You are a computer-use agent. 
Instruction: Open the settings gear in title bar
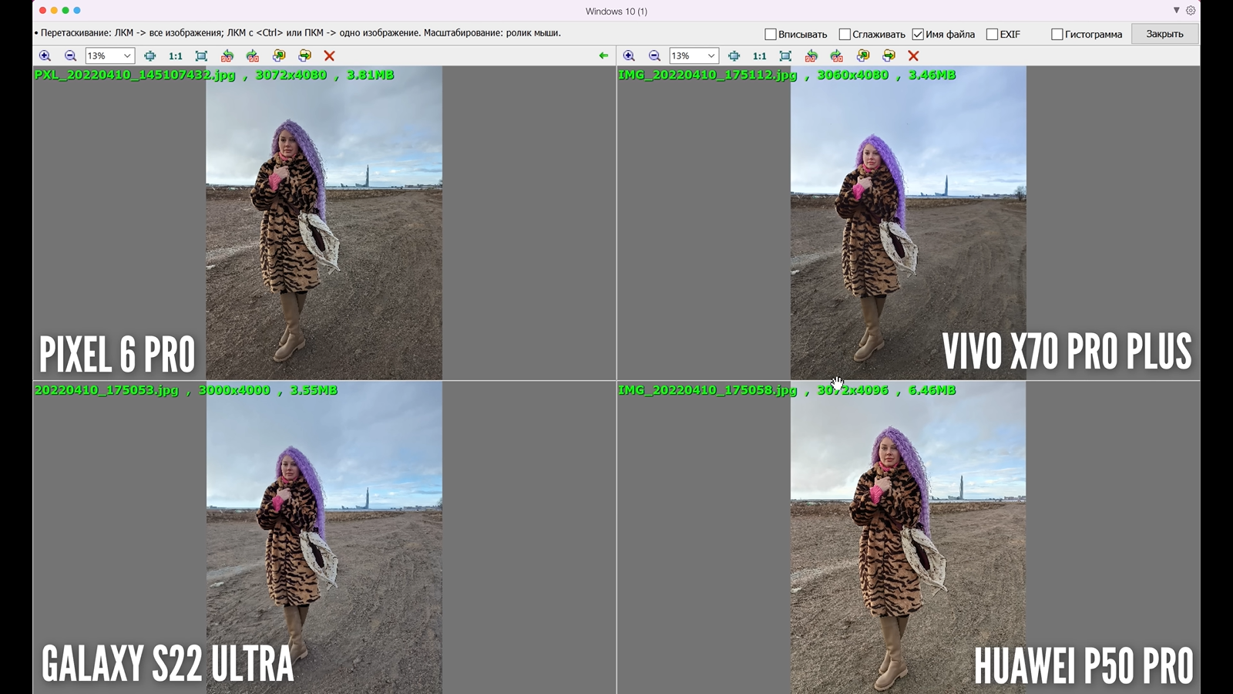(x=1191, y=11)
